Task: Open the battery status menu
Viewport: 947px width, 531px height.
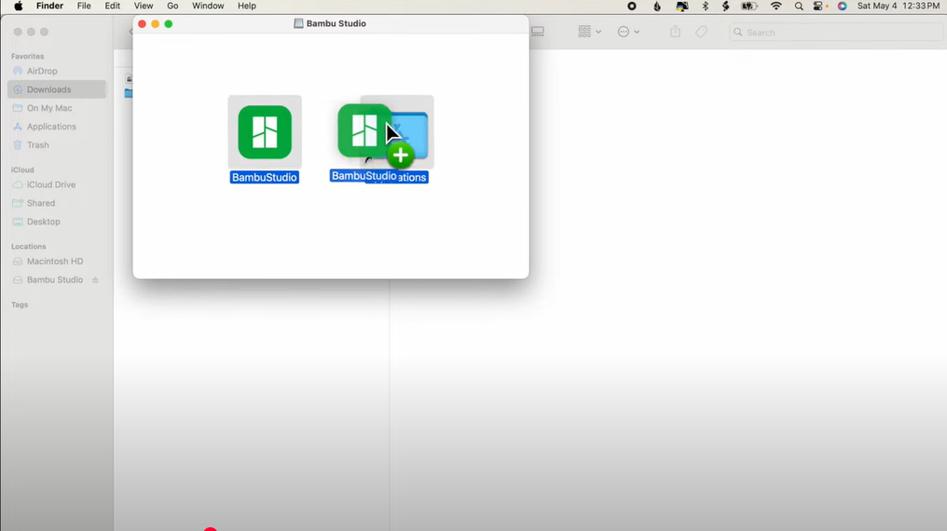Action: tap(749, 6)
